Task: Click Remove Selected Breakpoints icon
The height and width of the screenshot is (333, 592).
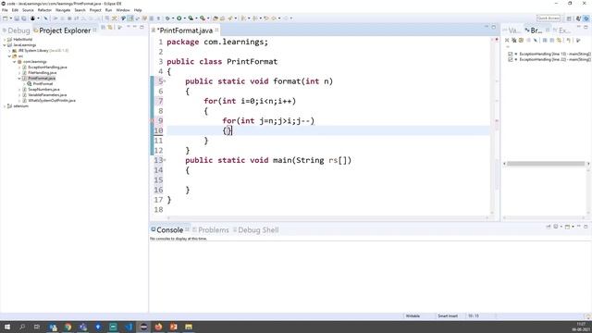Action: tap(507, 40)
